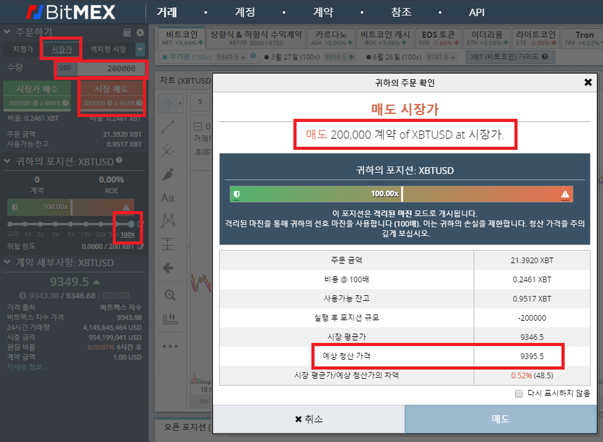Click warning triangle on dialog leverage bar
The image size is (603, 442).
click(565, 194)
